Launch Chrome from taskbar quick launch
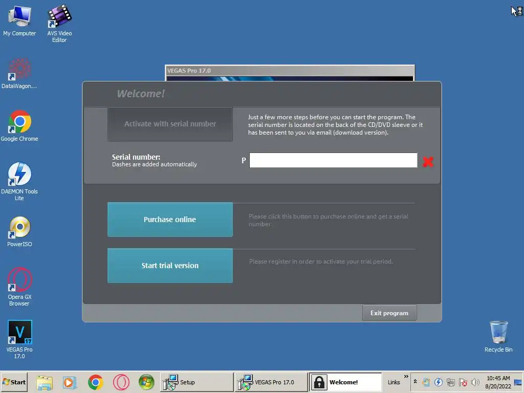Image resolution: width=524 pixels, height=393 pixels. click(96, 382)
